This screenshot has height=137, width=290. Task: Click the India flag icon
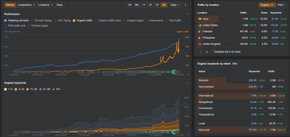(200, 19)
